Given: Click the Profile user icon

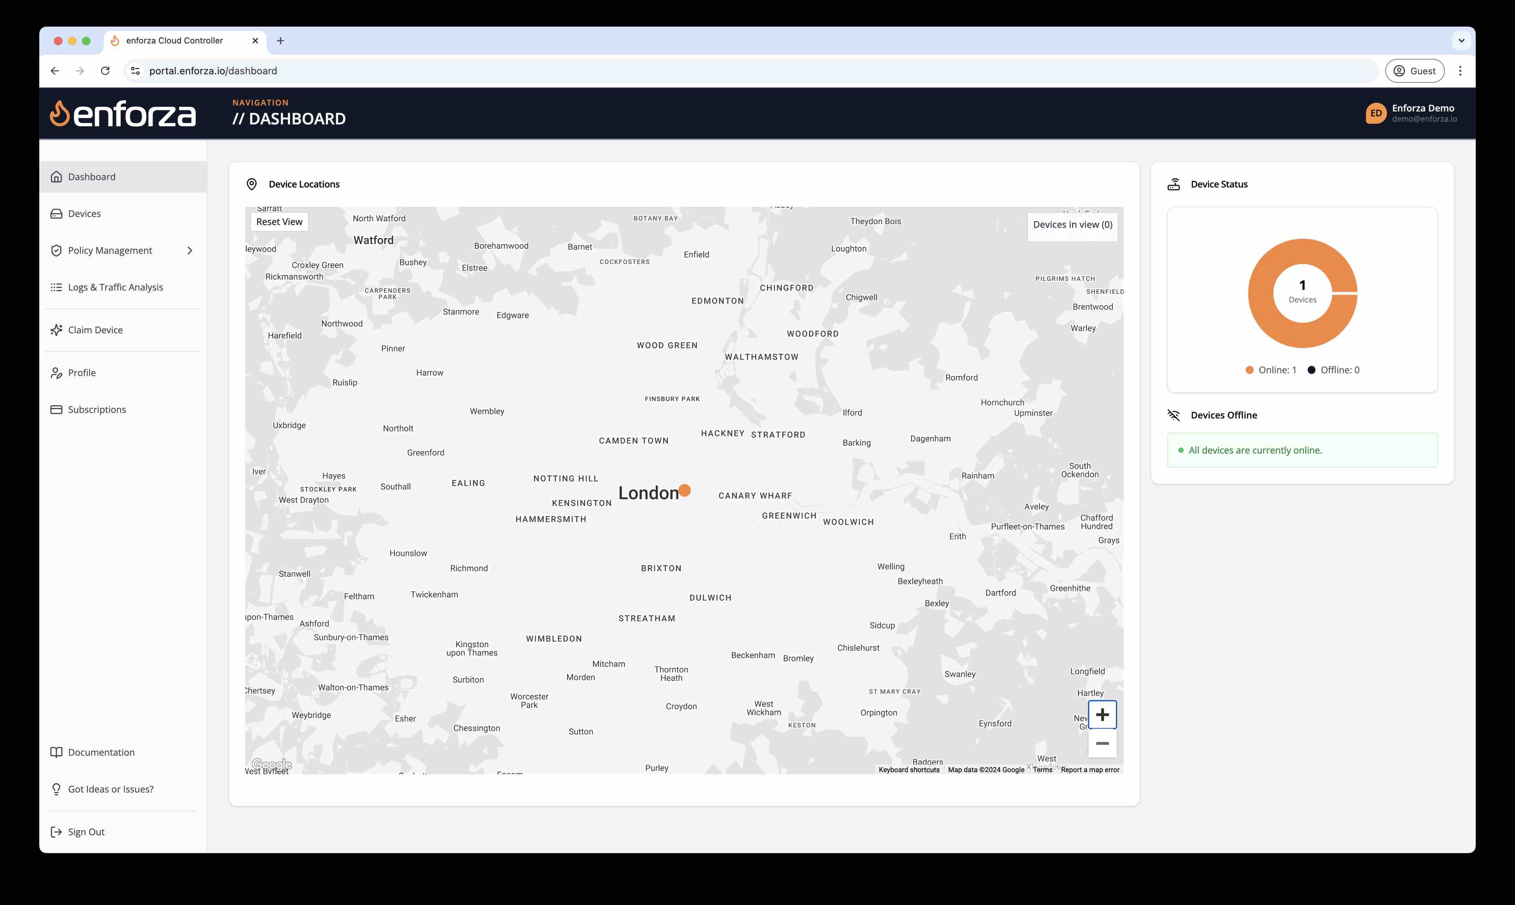Looking at the screenshot, I should [x=56, y=373].
